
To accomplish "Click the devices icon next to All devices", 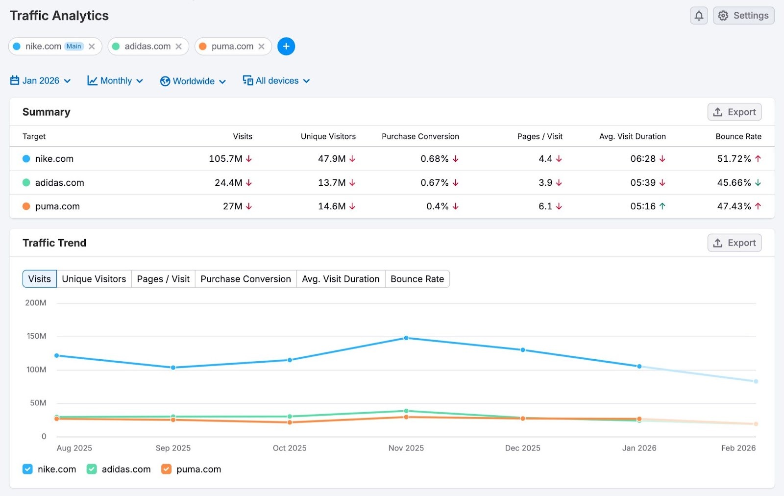I will 247,80.
